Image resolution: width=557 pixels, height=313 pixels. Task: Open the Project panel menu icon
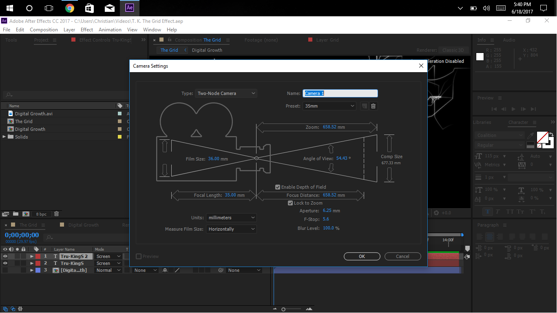click(55, 40)
